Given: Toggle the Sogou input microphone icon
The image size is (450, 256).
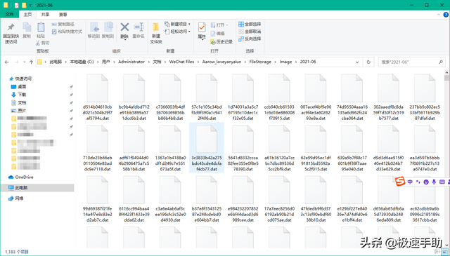Looking at the screenshot, I should [434, 182].
